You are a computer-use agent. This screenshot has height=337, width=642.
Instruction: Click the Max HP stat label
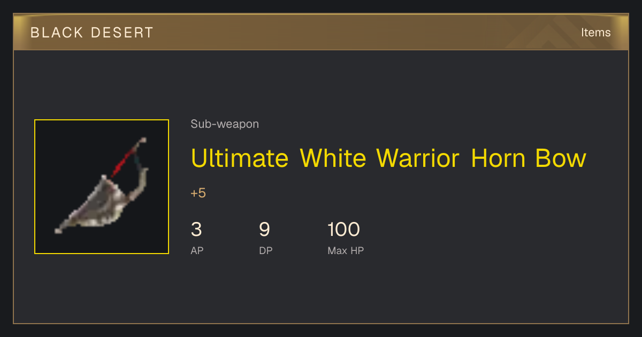tap(346, 250)
